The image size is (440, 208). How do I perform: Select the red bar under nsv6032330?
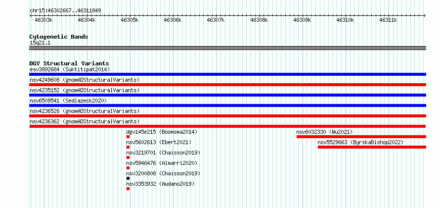(x=361, y=137)
